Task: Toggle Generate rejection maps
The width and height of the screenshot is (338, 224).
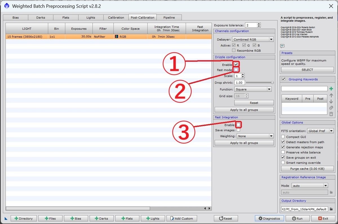Action: (283, 147)
